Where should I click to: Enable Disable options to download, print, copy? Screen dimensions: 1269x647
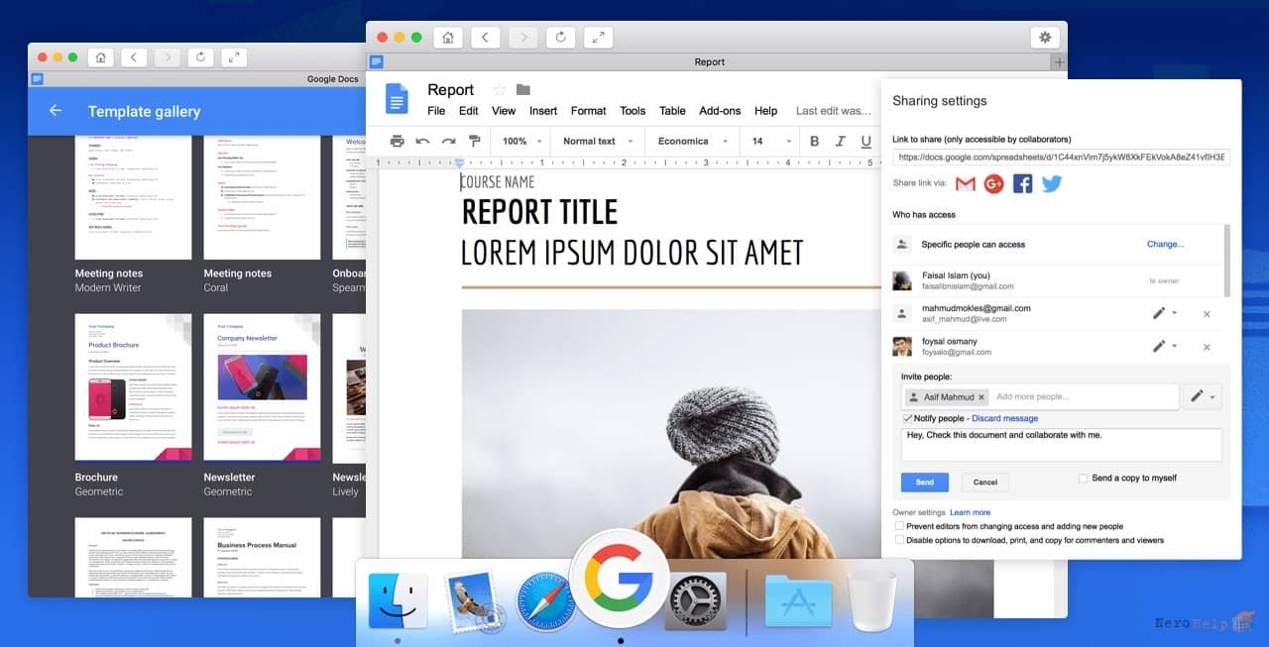899,540
